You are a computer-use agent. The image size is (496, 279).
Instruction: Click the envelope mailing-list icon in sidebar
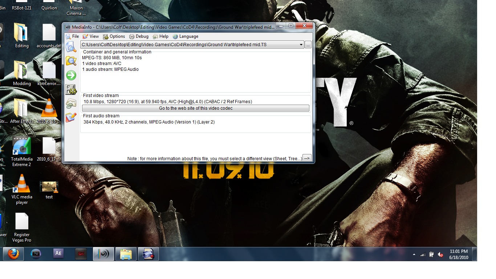(71, 104)
